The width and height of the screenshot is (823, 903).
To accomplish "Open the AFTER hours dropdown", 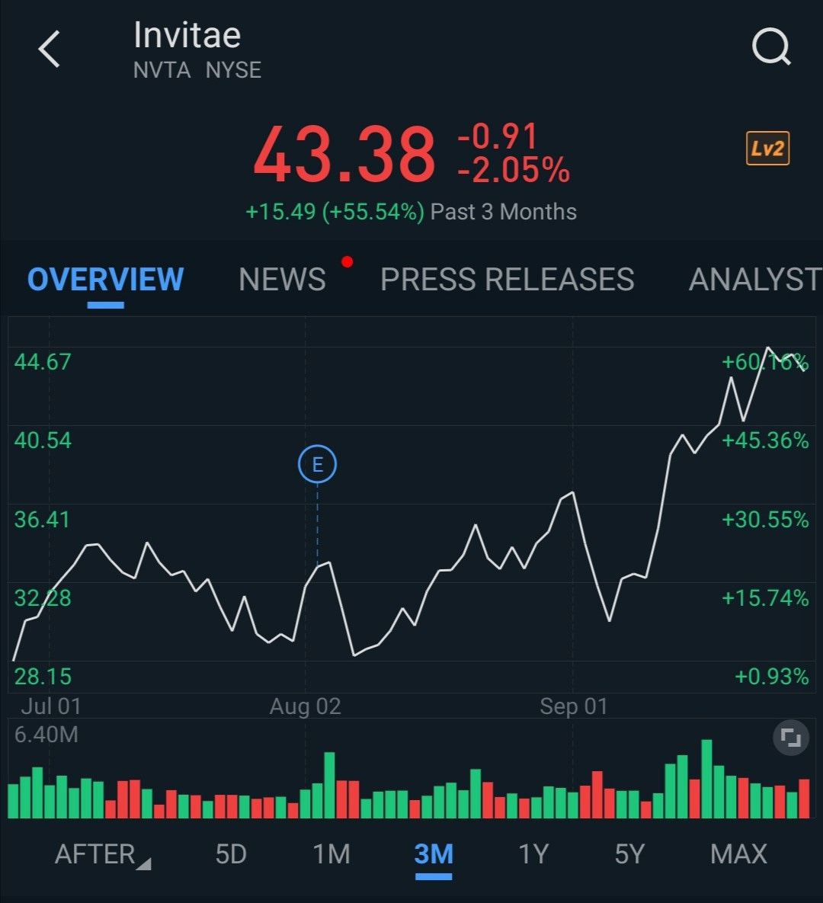I will click(103, 854).
